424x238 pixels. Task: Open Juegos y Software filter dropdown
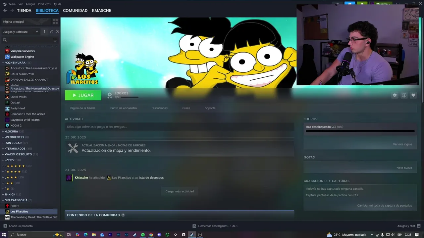point(21,32)
